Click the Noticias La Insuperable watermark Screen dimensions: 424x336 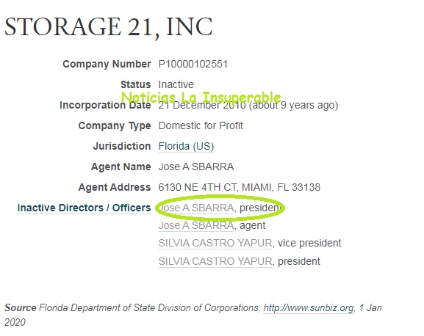(201, 97)
